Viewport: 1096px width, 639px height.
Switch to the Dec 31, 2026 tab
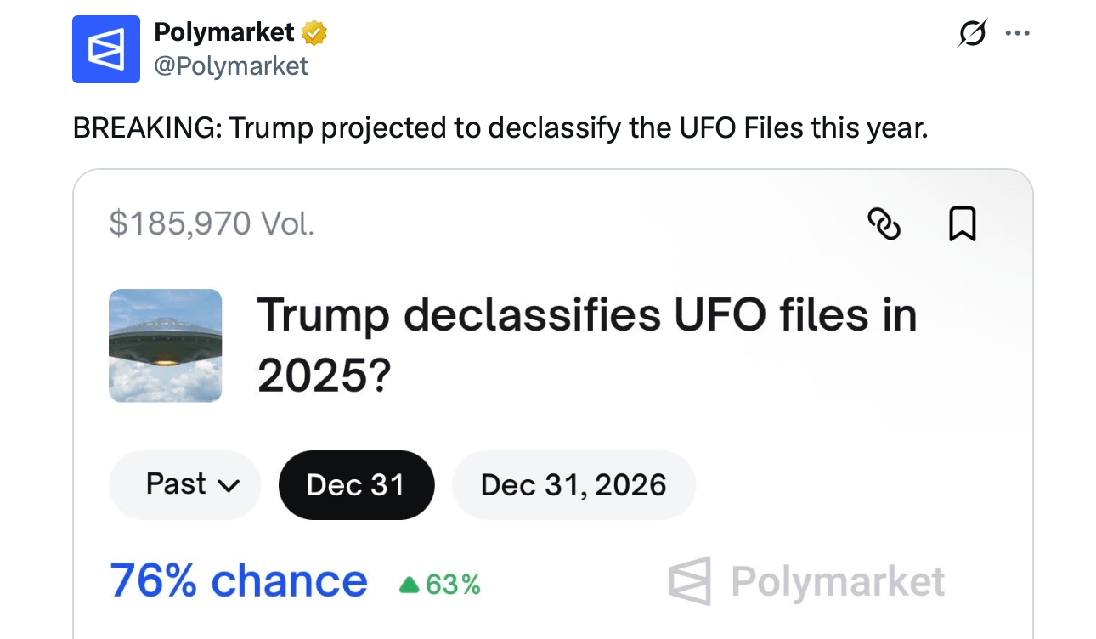[x=573, y=484]
